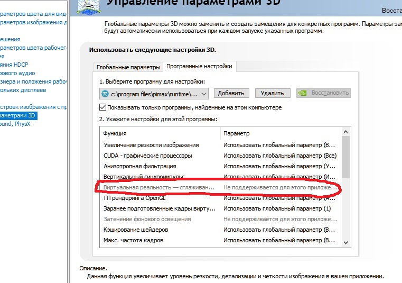
Task: Select the ГП рендеринга OpenGL row
Action: click(x=220, y=198)
